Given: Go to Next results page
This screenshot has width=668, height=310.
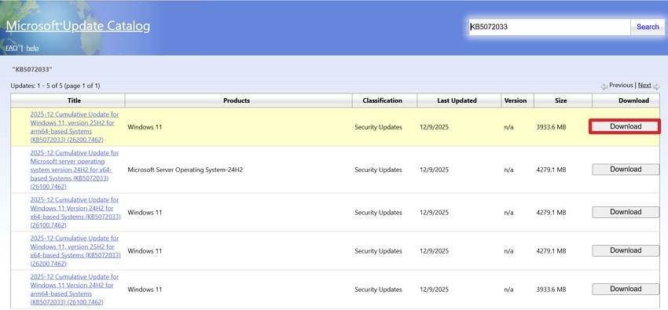Looking at the screenshot, I should pyautogui.click(x=644, y=85).
